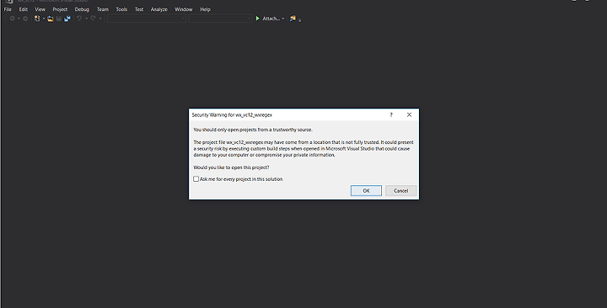Click the Navigate Forward arrow icon
Image resolution: width=607 pixels, height=308 pixels.
(x=25, y=19)
